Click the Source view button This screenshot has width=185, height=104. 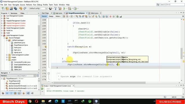pyautogui.click(x=44, y=16)
